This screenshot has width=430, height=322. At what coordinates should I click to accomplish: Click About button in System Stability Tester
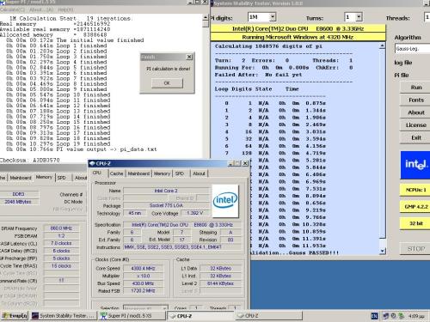point(415,112)
